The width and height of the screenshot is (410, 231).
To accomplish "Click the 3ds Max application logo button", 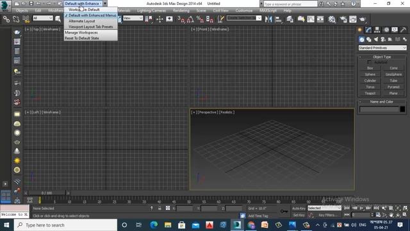I will (x=5, y=6).
